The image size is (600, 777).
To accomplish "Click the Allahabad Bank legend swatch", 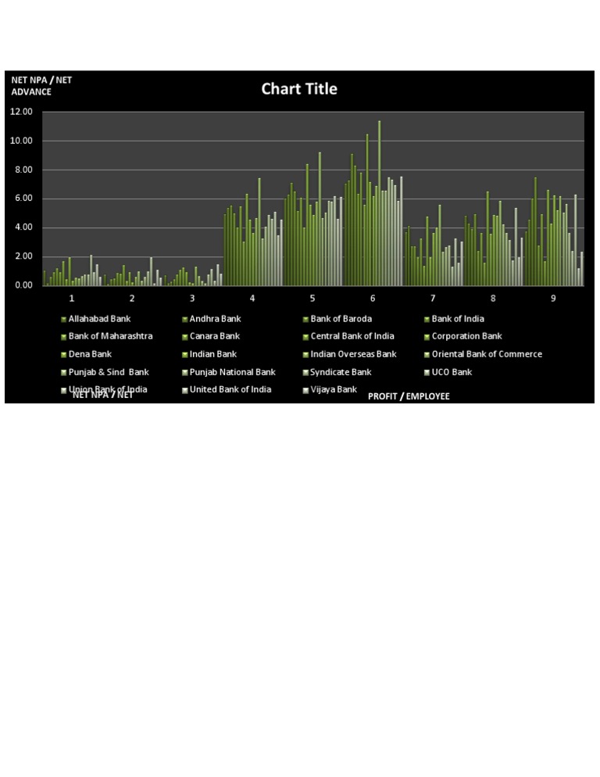I will (x=63, y=320).
